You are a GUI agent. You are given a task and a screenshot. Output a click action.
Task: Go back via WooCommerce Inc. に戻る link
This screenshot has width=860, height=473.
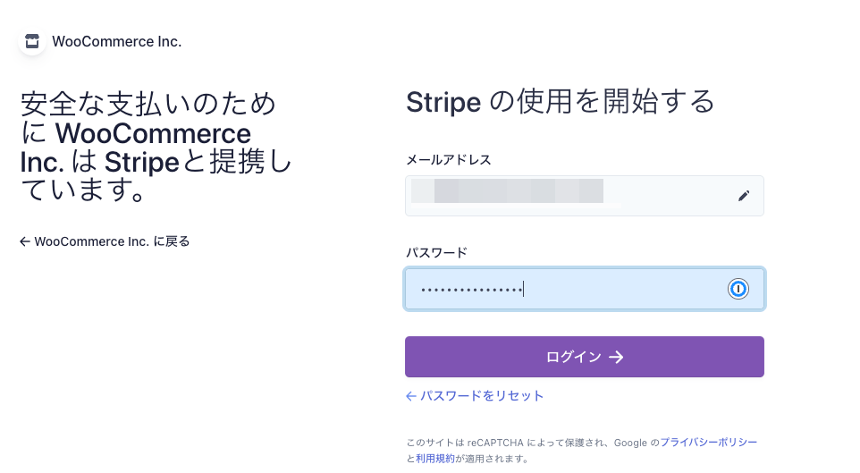112,241
